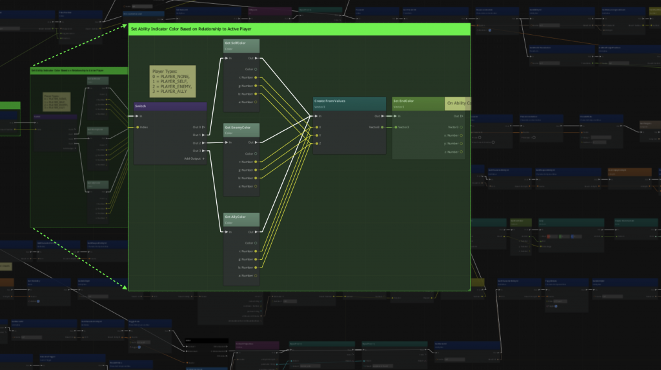This screenshot has width=661, height=370.
Task: Click Get AllyColor Out execution port
Action: coord(256,232)
